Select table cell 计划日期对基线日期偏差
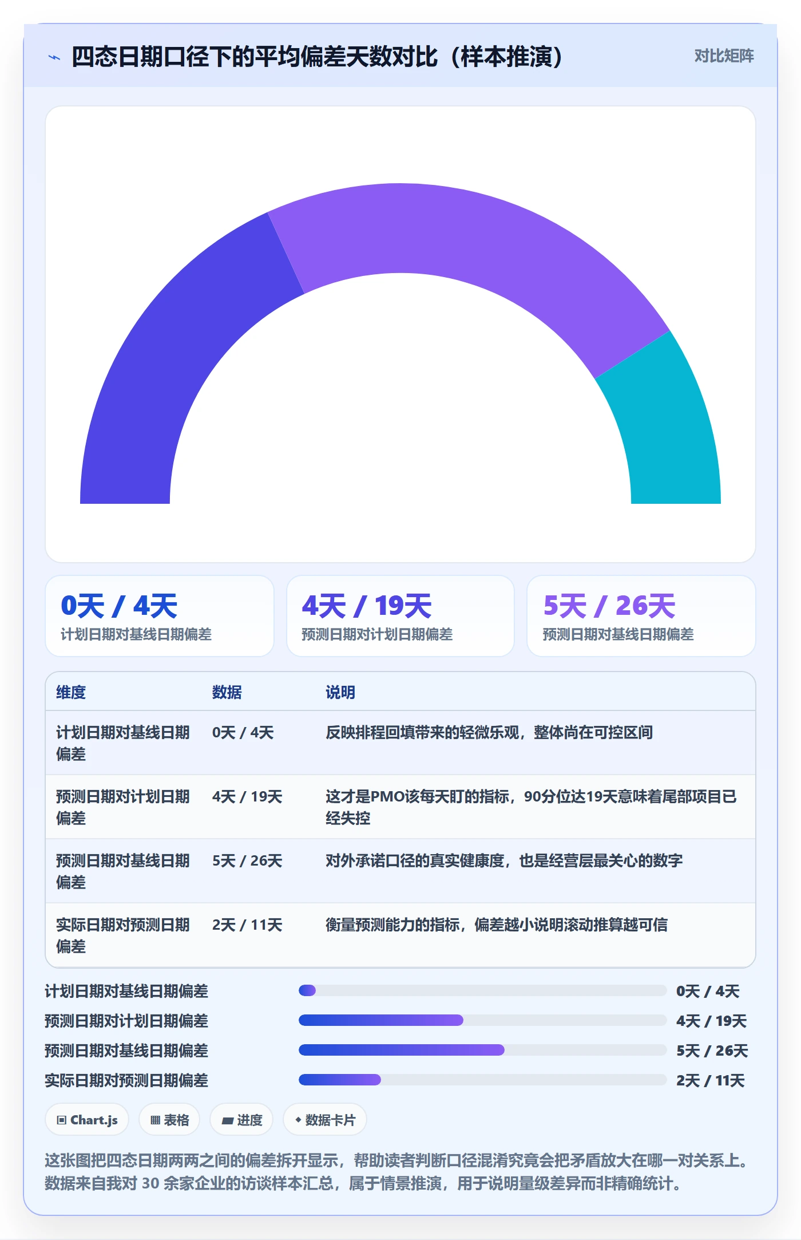This screenshot has height=1240, width=801. pyautogui.click(x=123, y=743)
